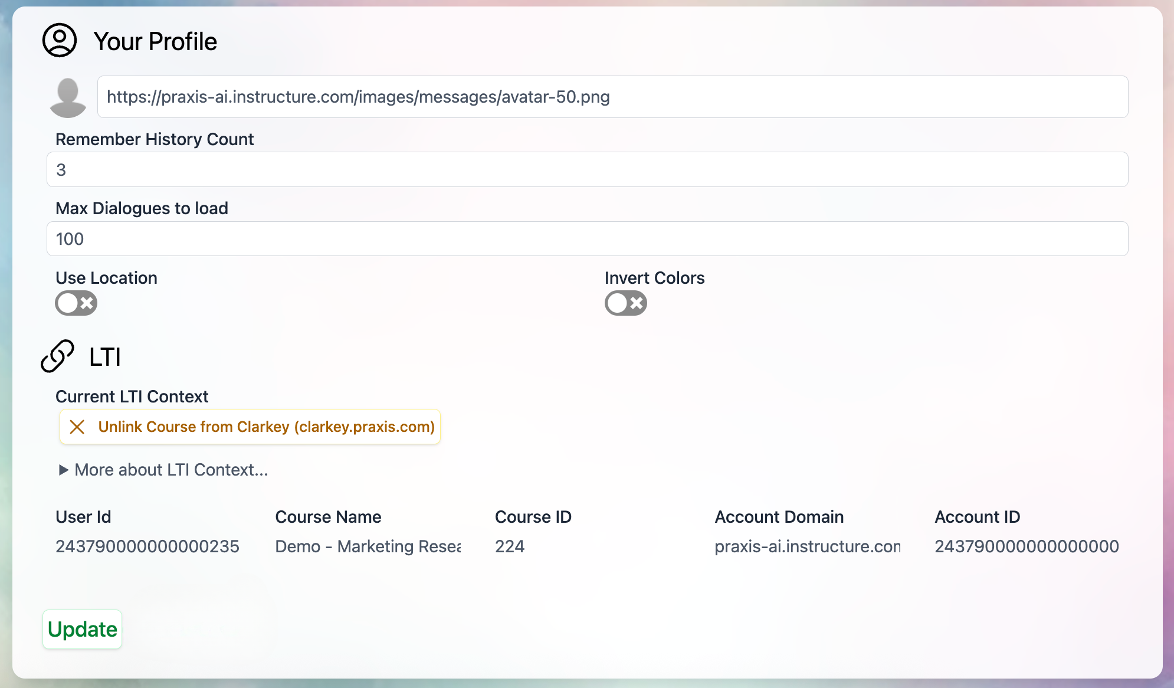This screenshot has height=688, width=1174.
Task: Click the X mark on the Use Location switch
Action: [x=86, y=303]
